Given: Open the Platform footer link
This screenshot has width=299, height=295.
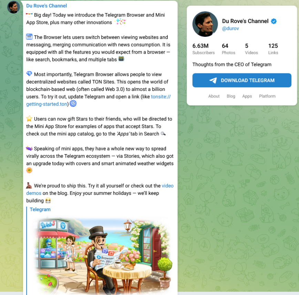Looking at the screenshot, I should pos(267,96).
